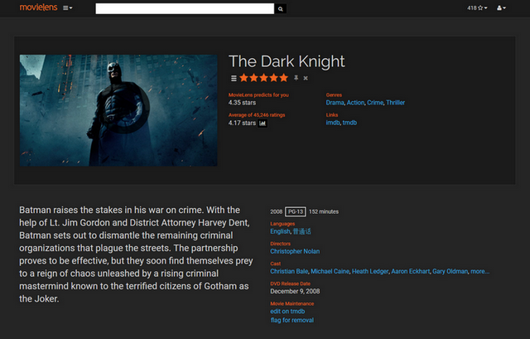Pin The Dark Knight to wishlist
The image size is (530, 339).
(x=296, y=78)
